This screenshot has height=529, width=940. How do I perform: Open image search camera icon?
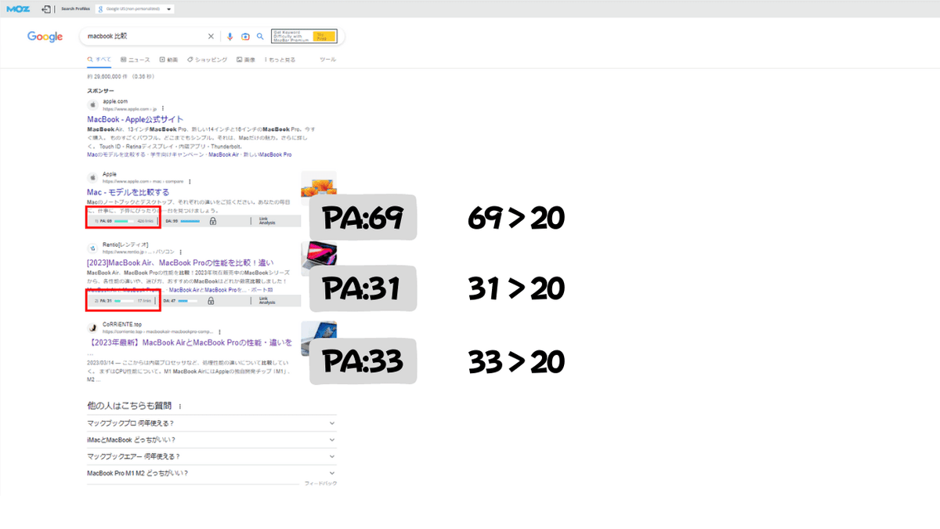(x=245, y=36)
